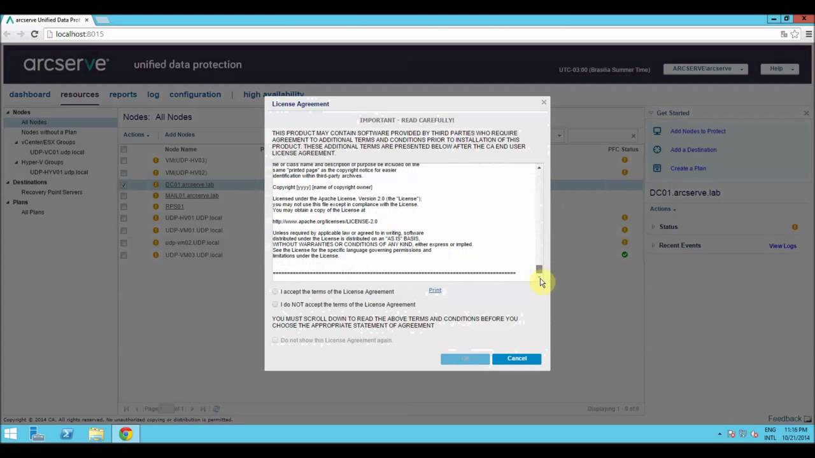Collapse the vCenter/ESX Groups node
The height and width of the screenshot is (458, 815).
17,142
